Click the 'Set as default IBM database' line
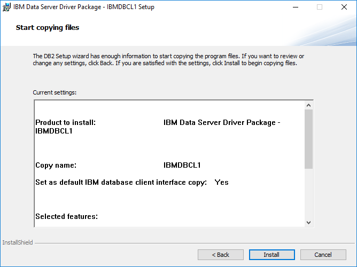 (121, 182)
